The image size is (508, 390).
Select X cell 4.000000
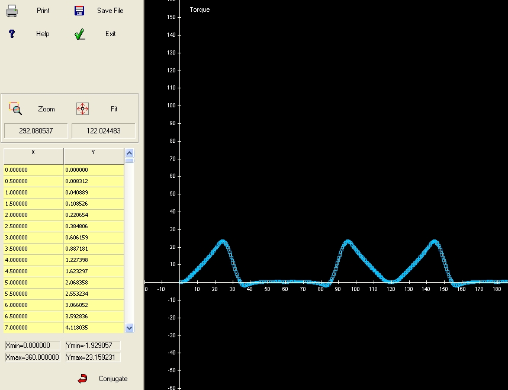pyautogui.click(x=33, y=260)
